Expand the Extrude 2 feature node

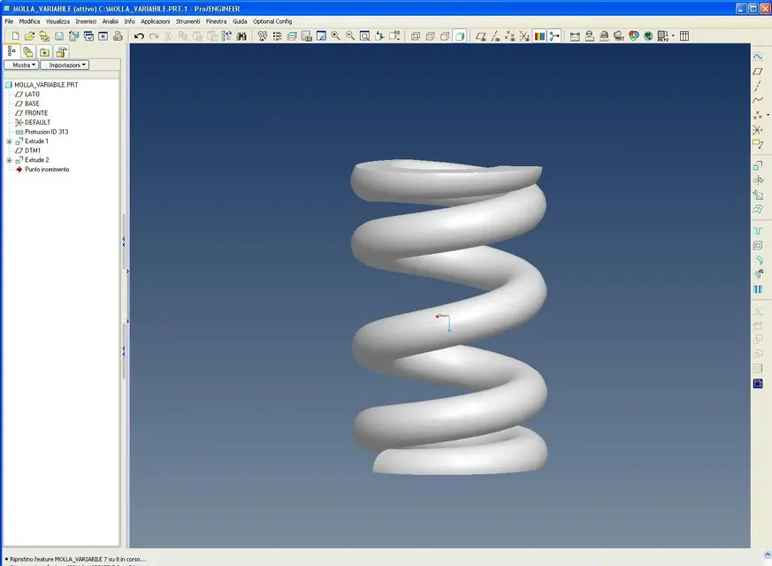[9, 160]
